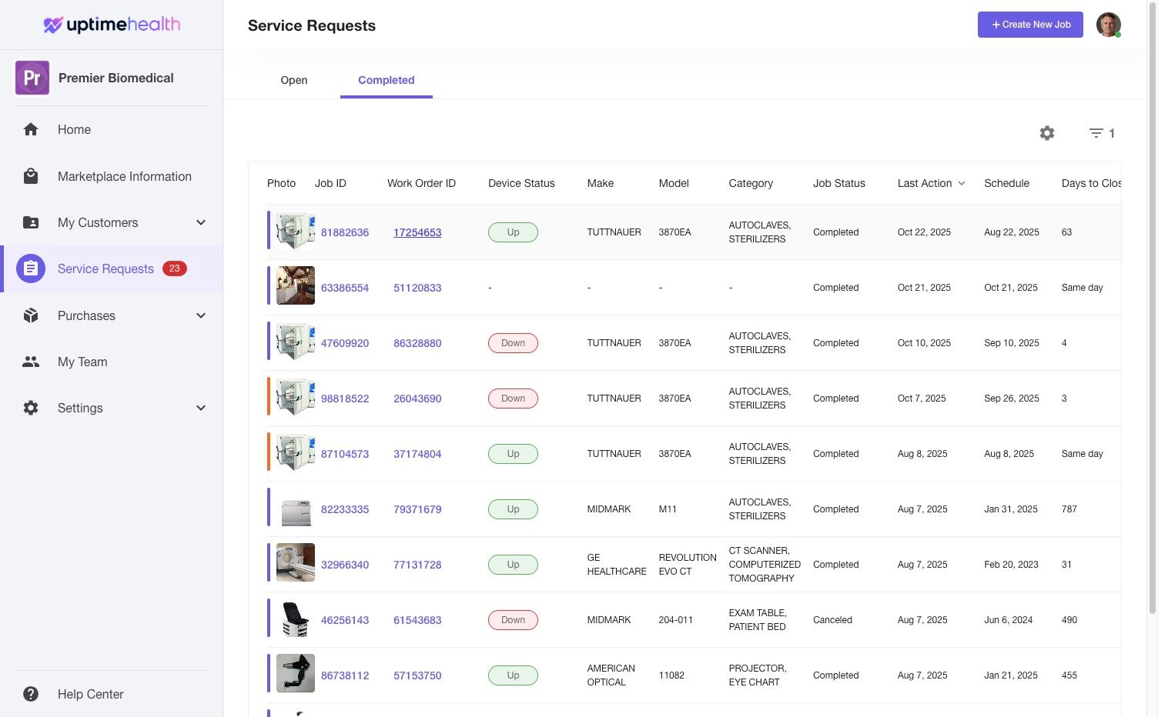1158x717 pixels.
Task: Click Down status badge for job 47609920
Action: pos(513,343)
